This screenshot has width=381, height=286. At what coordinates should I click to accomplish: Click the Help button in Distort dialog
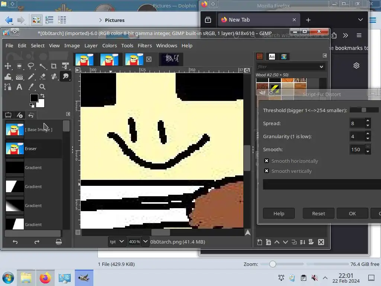pyautogui.click(x=279, y=213)
